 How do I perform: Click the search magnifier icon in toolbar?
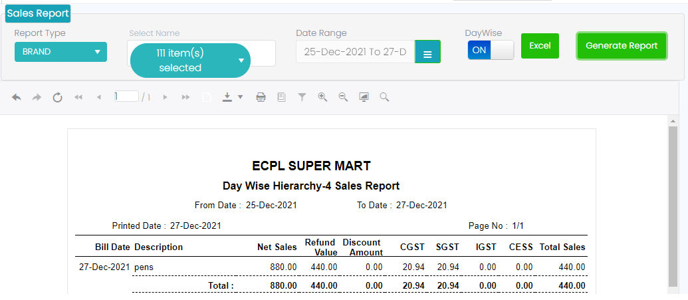[x=384, y=97]
